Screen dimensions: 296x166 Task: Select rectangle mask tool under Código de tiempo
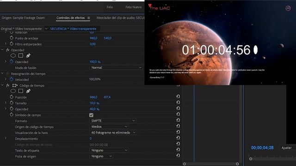pos(21,91)
